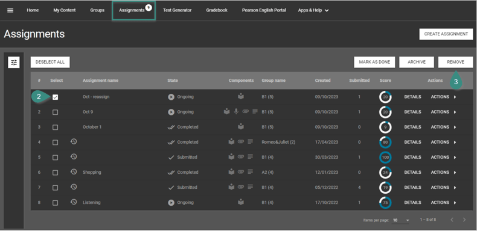Open DETAILS for Shopping assignment
The image size is (477, 231).
pos(412,172)
